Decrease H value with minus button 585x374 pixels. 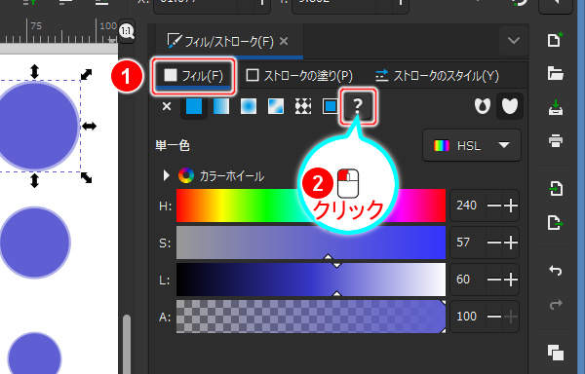[494, 206]
